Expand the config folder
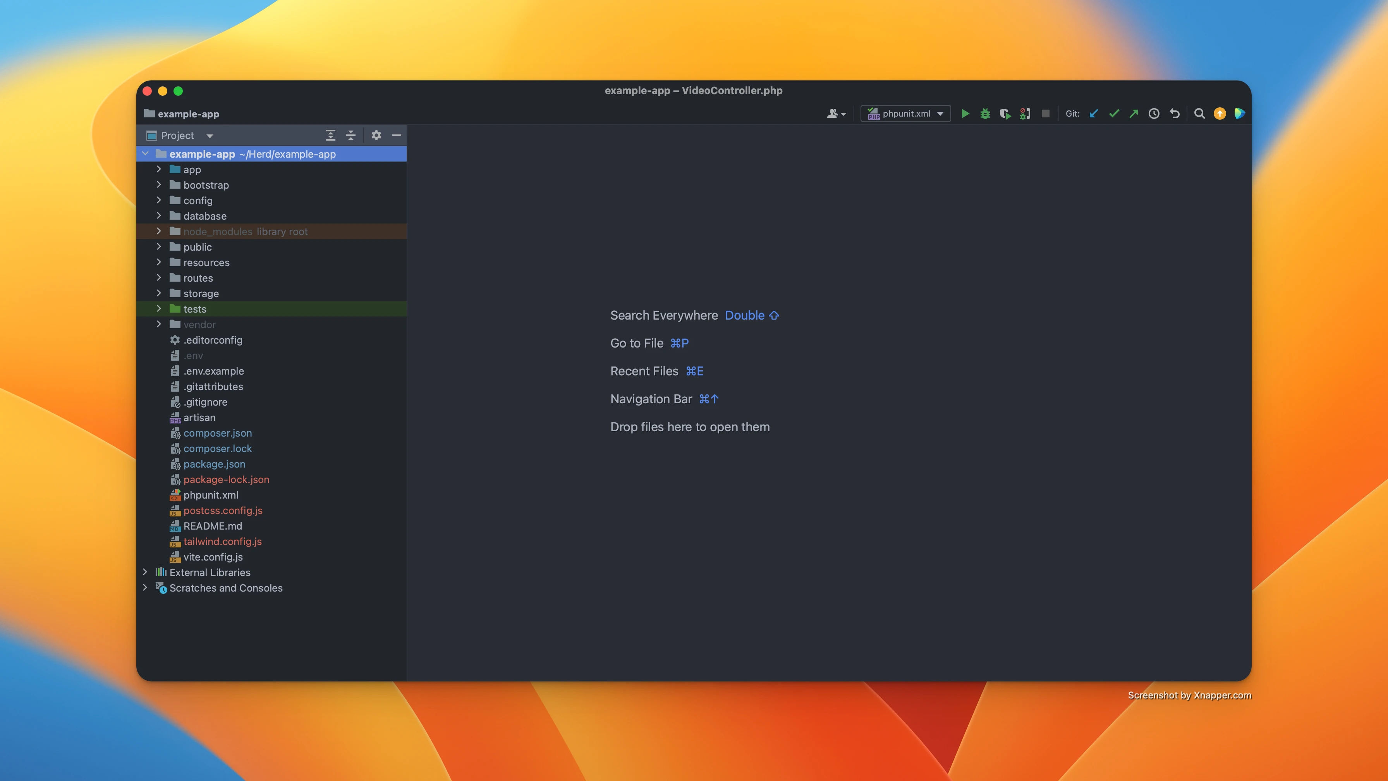The width and height of the screenshot is (1388, 781). [x=158, y=200]
